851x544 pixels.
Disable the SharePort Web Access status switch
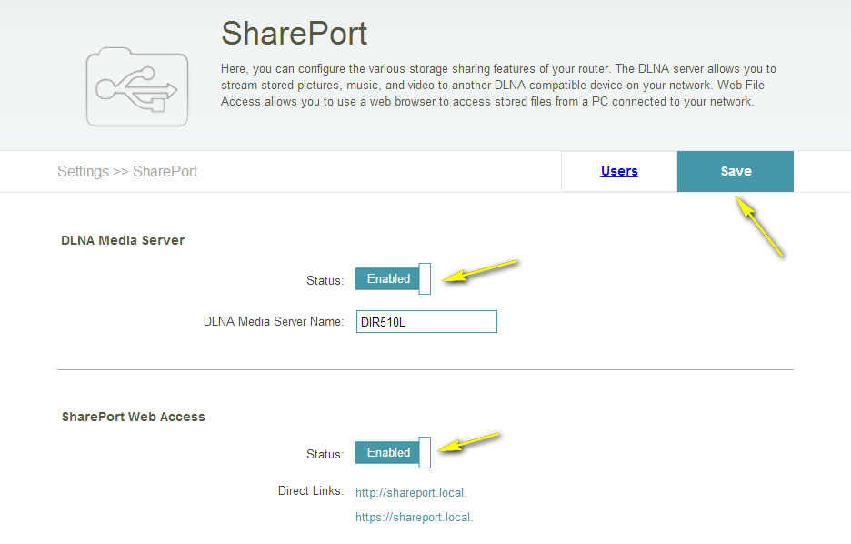tap(392, 452)
